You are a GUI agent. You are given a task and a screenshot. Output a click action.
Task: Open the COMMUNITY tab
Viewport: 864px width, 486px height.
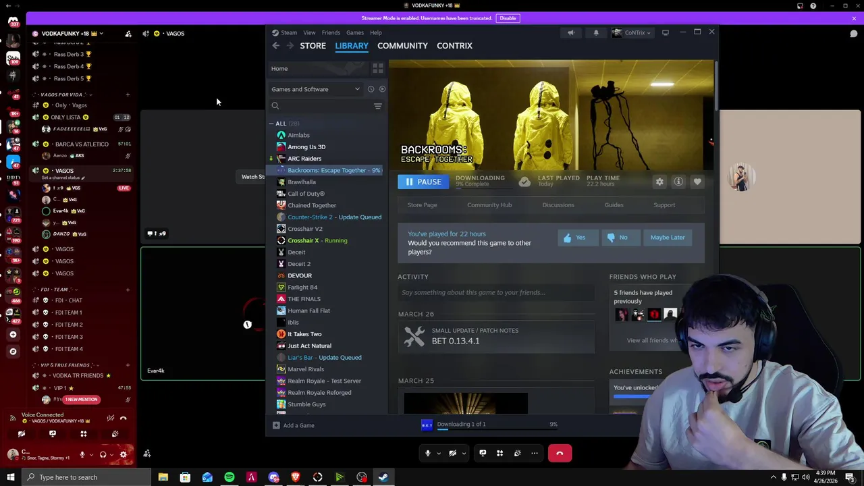402,45
